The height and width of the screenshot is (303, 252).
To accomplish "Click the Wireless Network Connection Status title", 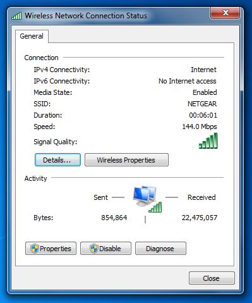I will point(86,16).
